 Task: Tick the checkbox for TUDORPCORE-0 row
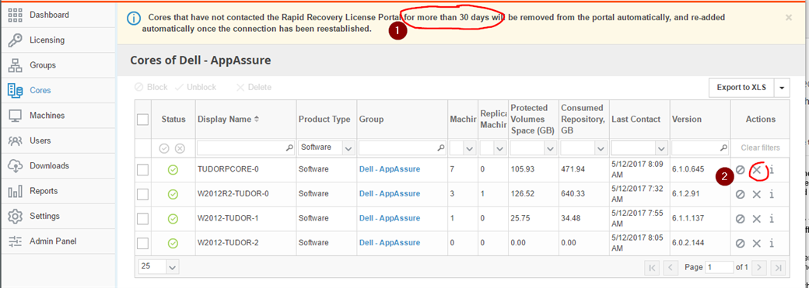[143, 169]
